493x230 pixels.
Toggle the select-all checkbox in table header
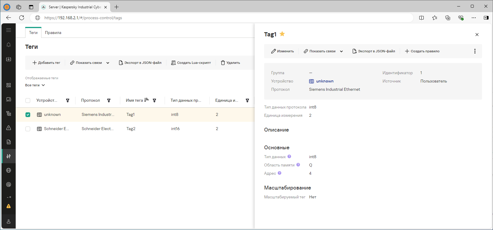coord(28,101)
